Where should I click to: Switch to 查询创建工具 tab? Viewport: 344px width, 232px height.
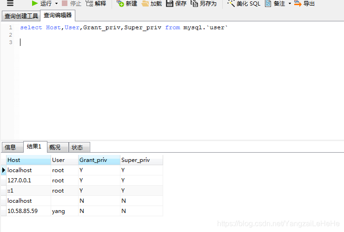(x=21, y=16)
